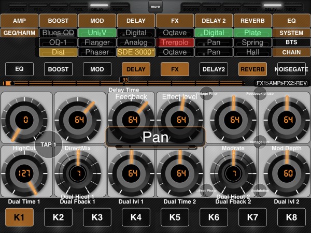311x233 pixels.
Task: Enable the NOISEGATE switch
Action: coord(291,69)
